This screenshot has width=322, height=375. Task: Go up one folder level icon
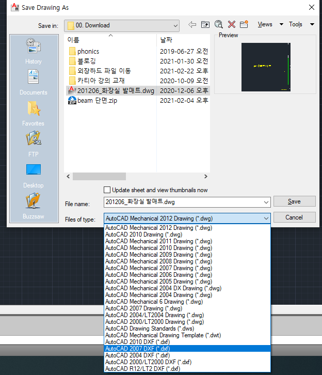(205, 24)
